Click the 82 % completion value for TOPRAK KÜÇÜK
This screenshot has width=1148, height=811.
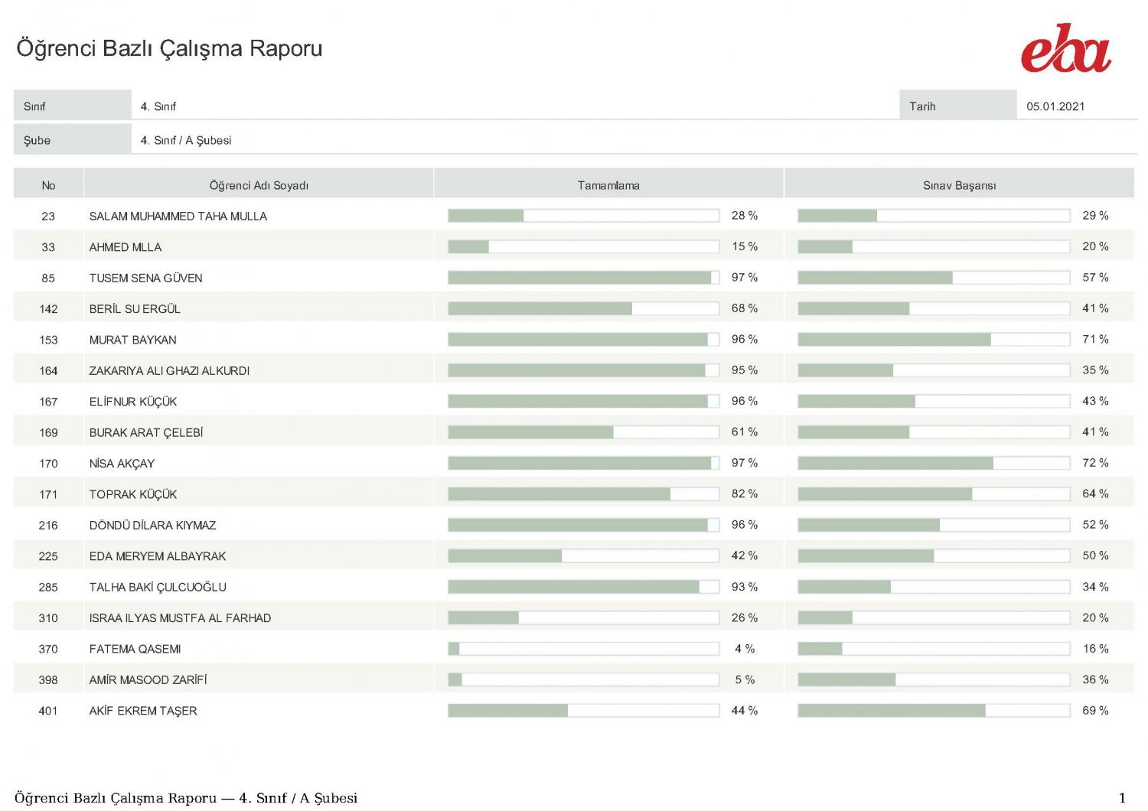pyautogui.click(x=744, y=493)
